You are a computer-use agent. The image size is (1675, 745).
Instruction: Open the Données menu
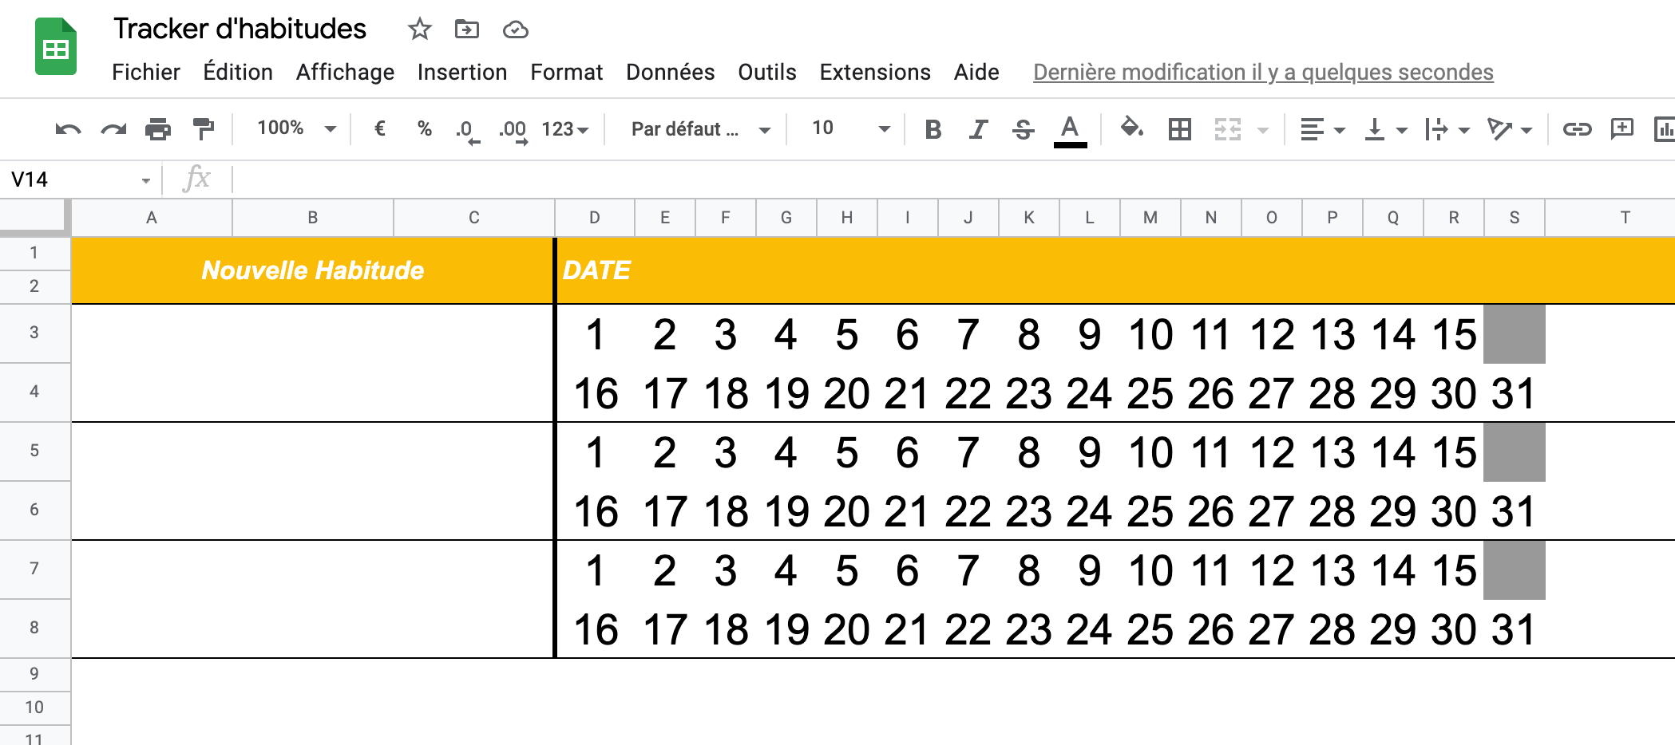[x=670, y=72]
